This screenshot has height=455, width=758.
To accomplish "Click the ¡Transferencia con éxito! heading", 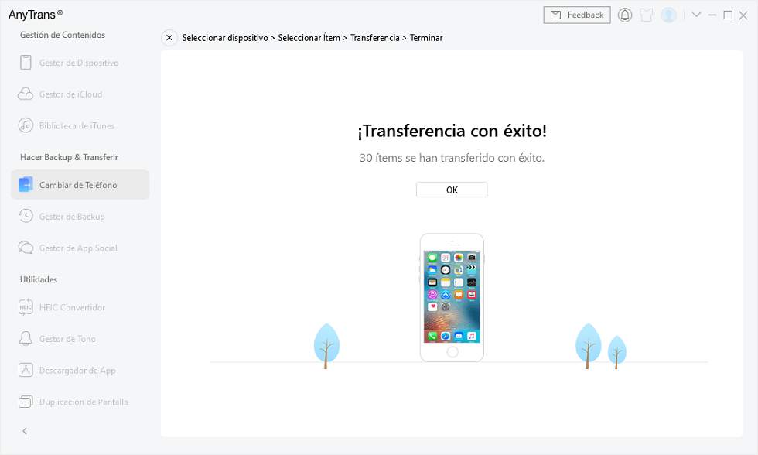I will click(x=452, y=131).
